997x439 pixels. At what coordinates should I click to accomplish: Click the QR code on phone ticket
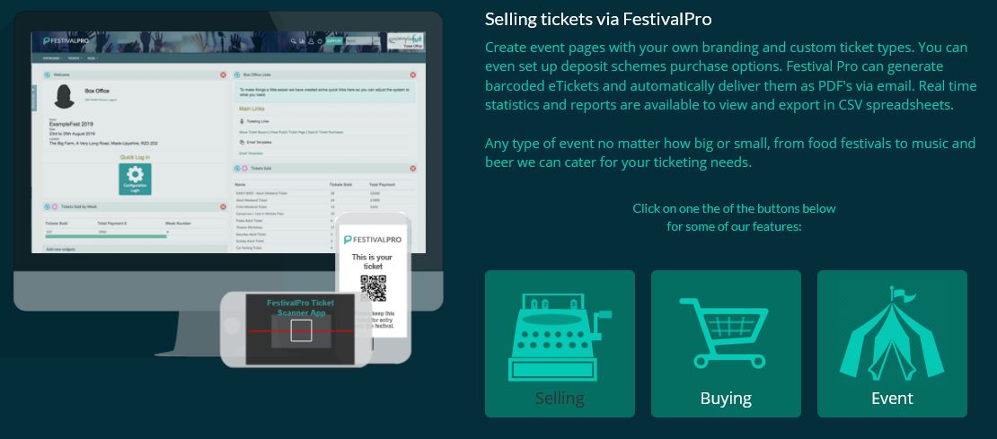[373, 287]
